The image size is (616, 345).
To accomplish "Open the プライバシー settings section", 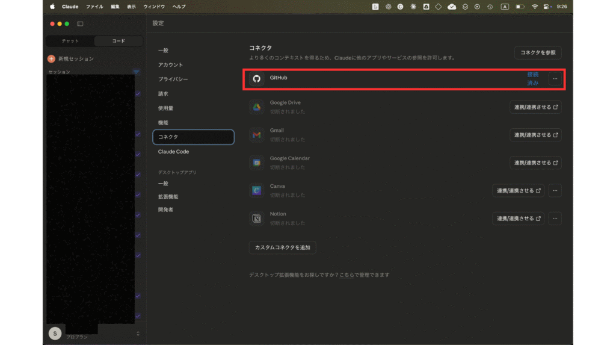I will [x=173, y=79].
